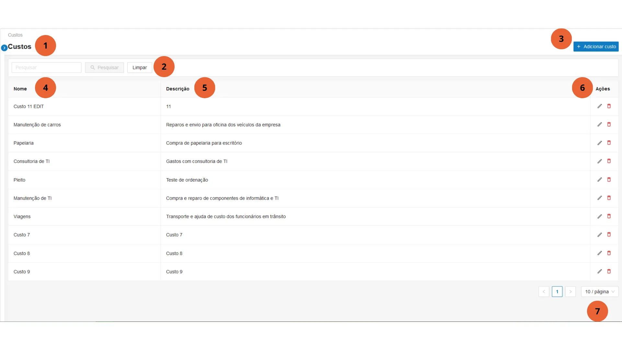The width and height of the screenshot is (622, 350).
Task: Click the Adicionar custo button
Action: pos(596,47)
